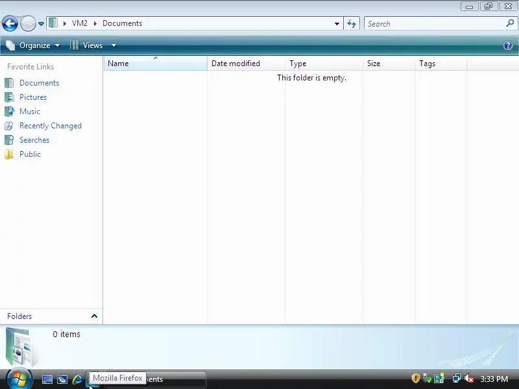Open the network connection tray icon
519x389 pixels.
pos(457,378)
